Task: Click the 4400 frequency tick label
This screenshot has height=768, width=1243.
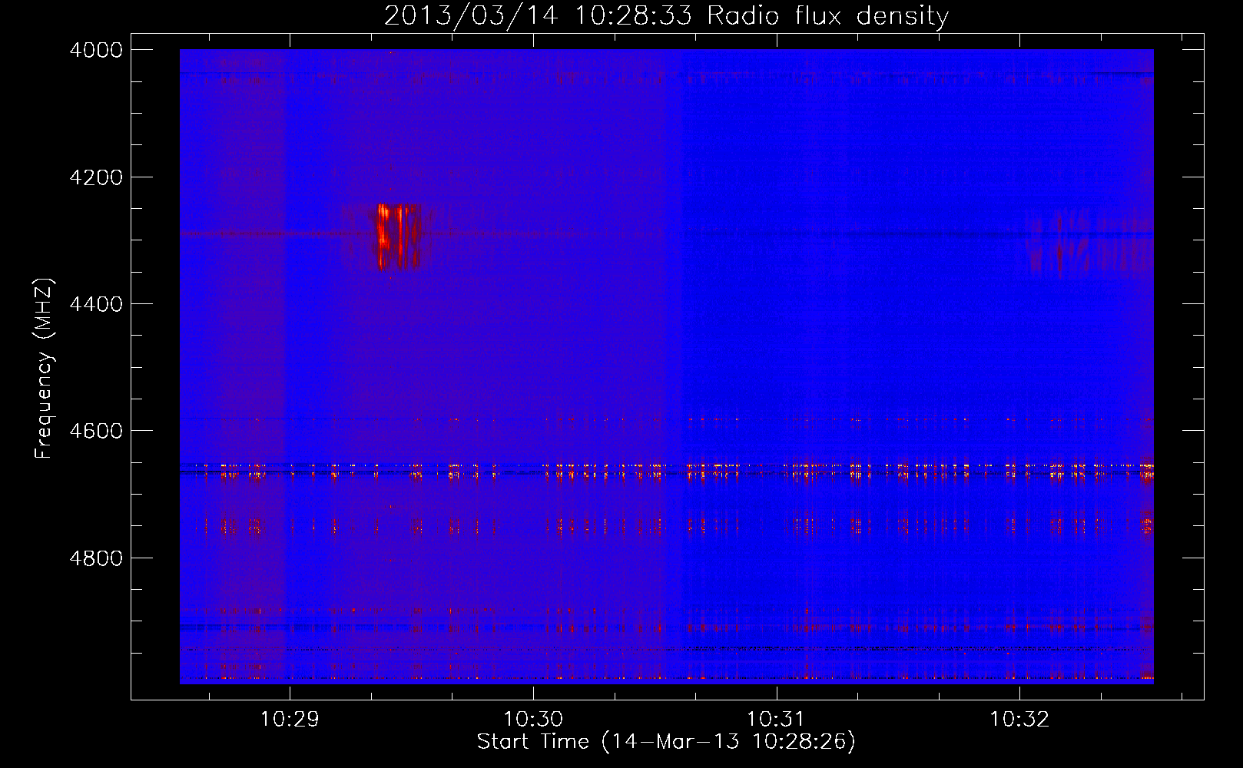Action: (x=96, y=304)
